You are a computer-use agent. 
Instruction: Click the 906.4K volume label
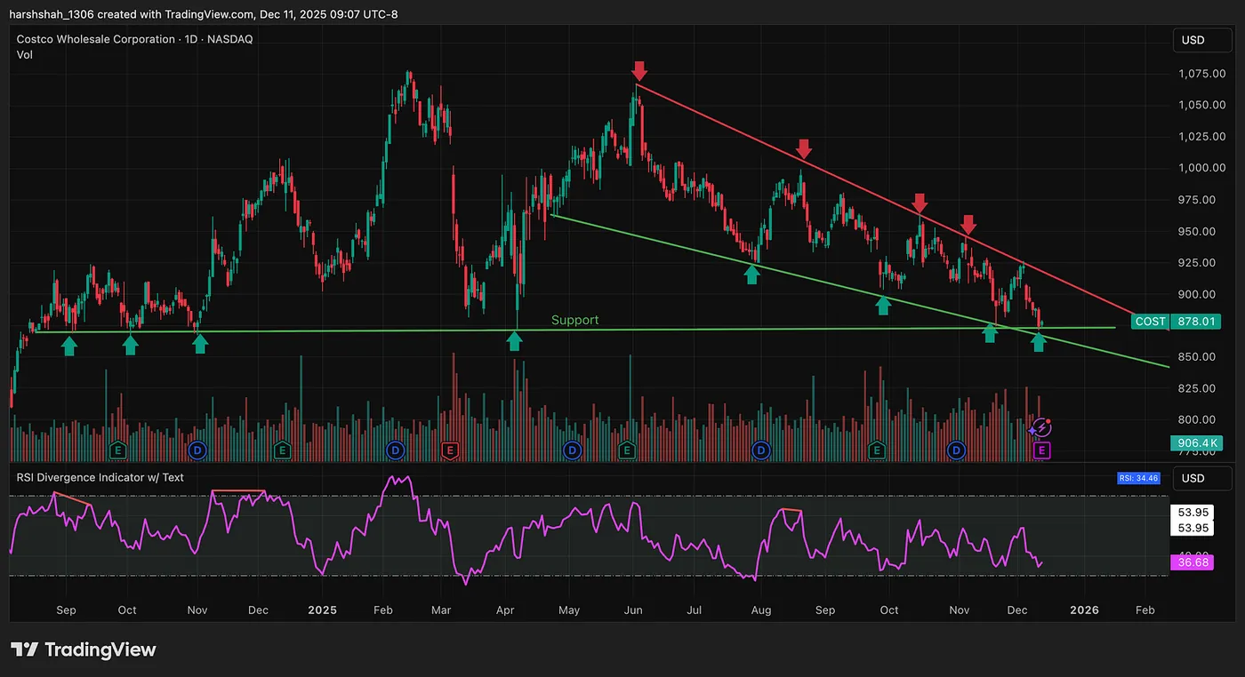pos(1198,443)
